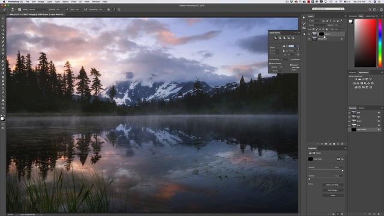Open the Layer menu

tap(49, 1)
